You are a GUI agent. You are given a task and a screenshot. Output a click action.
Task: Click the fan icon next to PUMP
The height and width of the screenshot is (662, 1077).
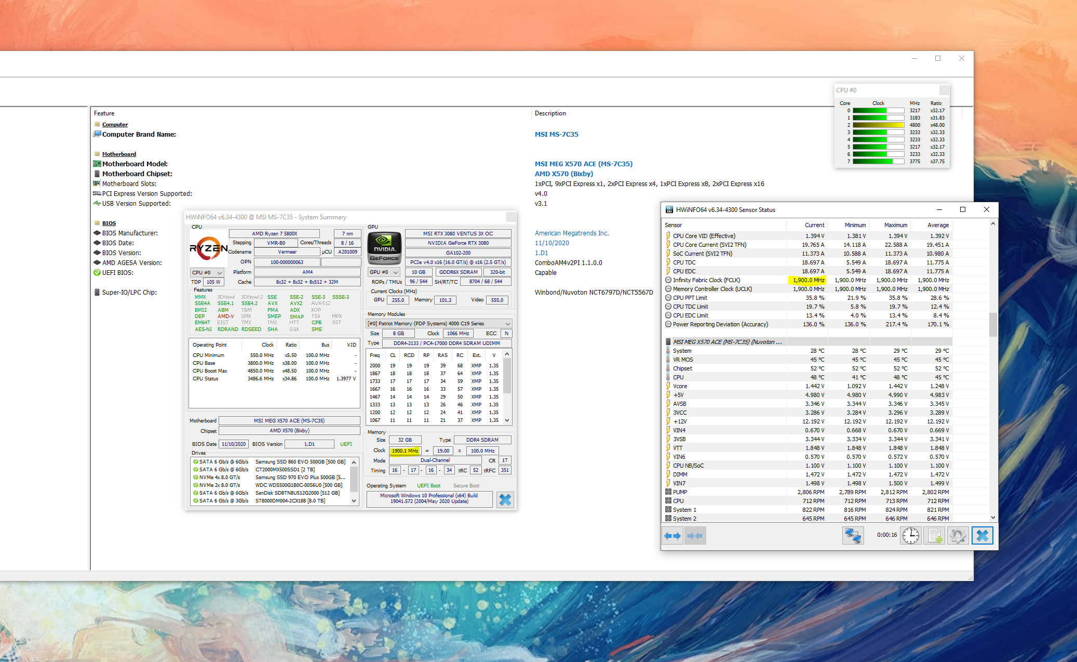pos(668,492)
